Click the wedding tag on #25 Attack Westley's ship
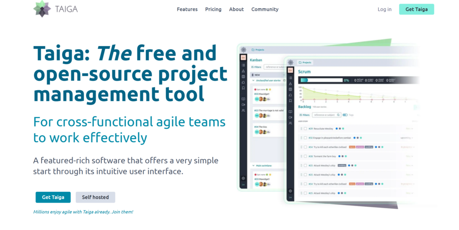This screenshot has height=230, width=459. [x=342, y=165]
